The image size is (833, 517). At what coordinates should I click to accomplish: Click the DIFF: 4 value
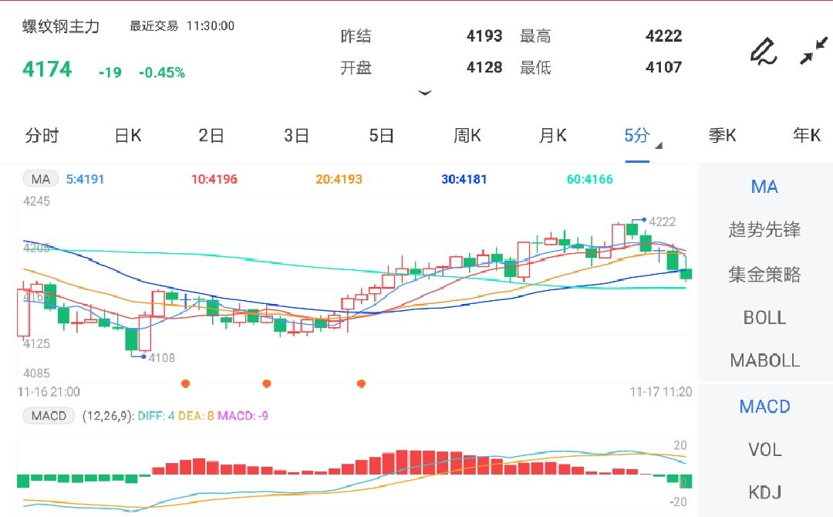click(156, 415)
